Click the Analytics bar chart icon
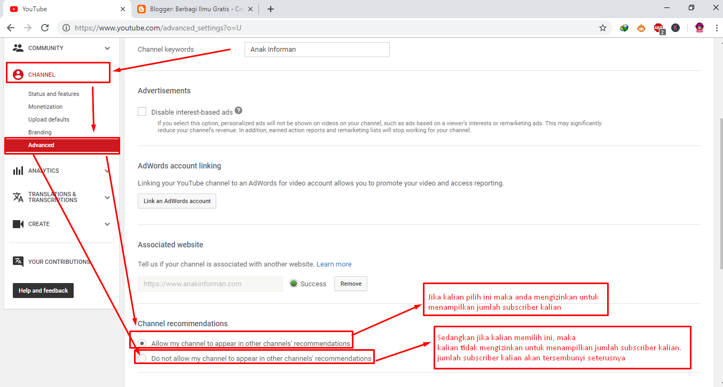This screenshot has height=387, width=723. pos(18,171)
